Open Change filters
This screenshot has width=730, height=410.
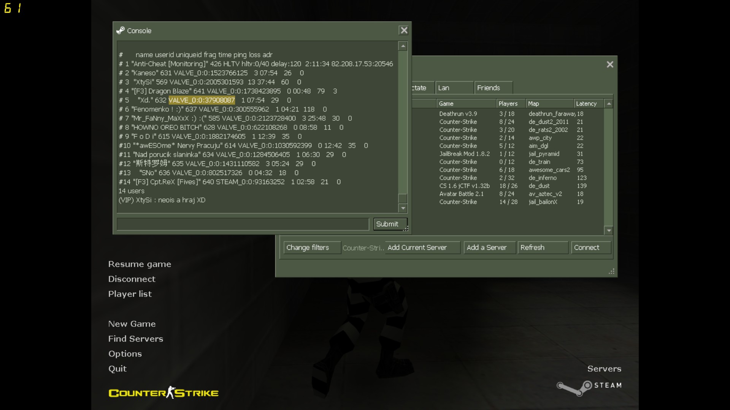point(312,248)
